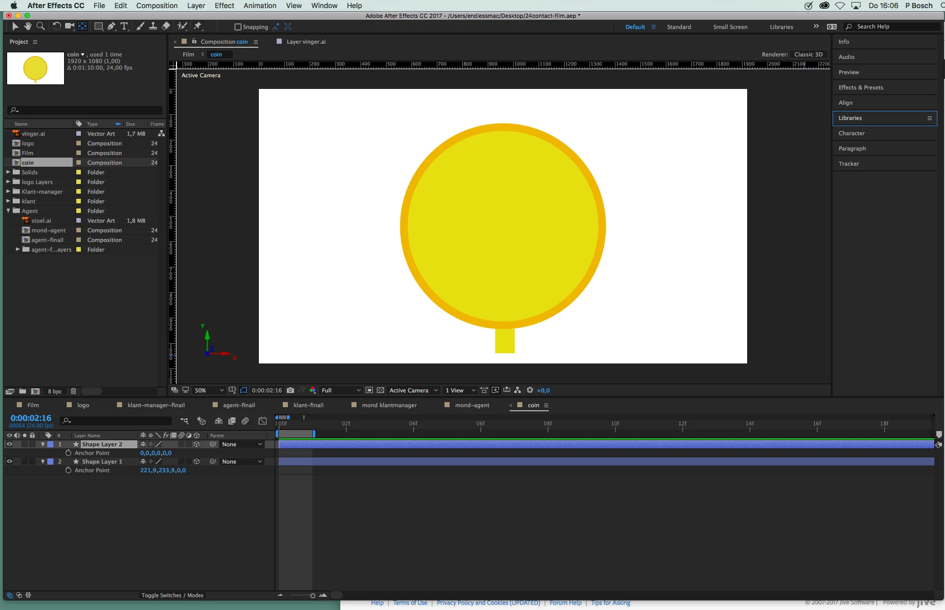
Task: Select the Zoom magnifier tool
Action: coord(41,26)
